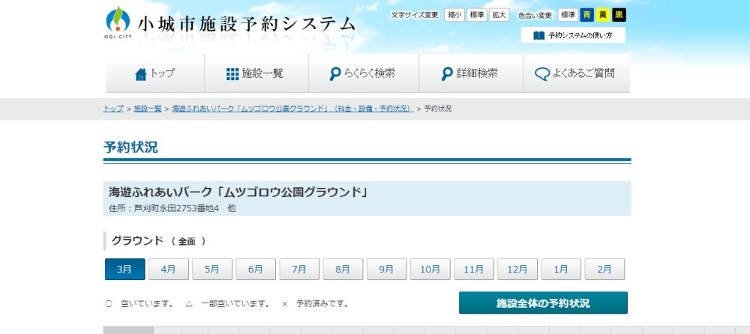Click the ○ 空いています legend text

tap(139, 303)
